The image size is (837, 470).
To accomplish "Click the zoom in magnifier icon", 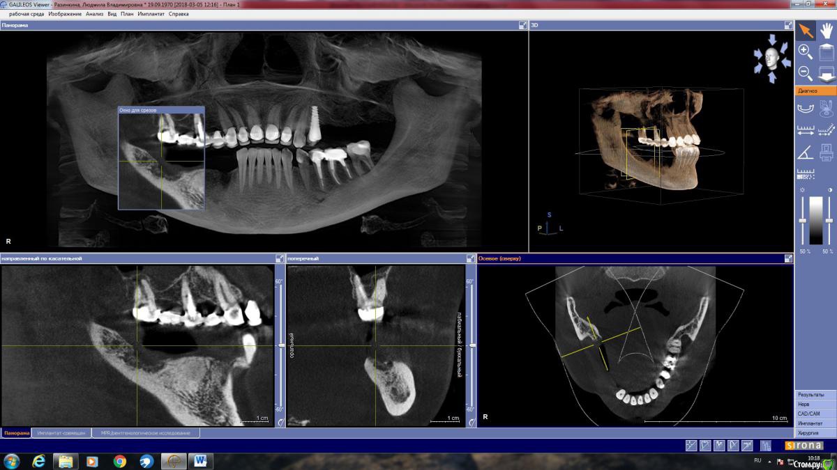I will click(805, 52).
